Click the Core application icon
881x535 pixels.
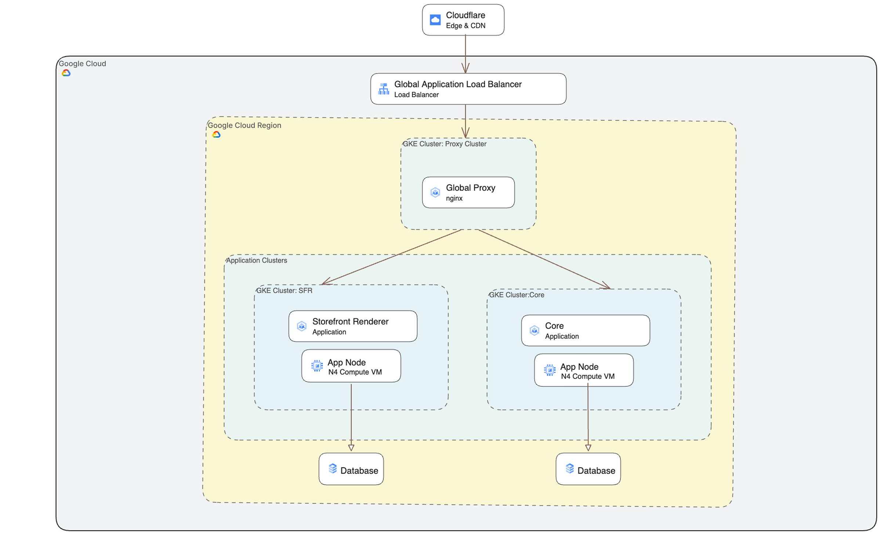click(x=534, y=330)
